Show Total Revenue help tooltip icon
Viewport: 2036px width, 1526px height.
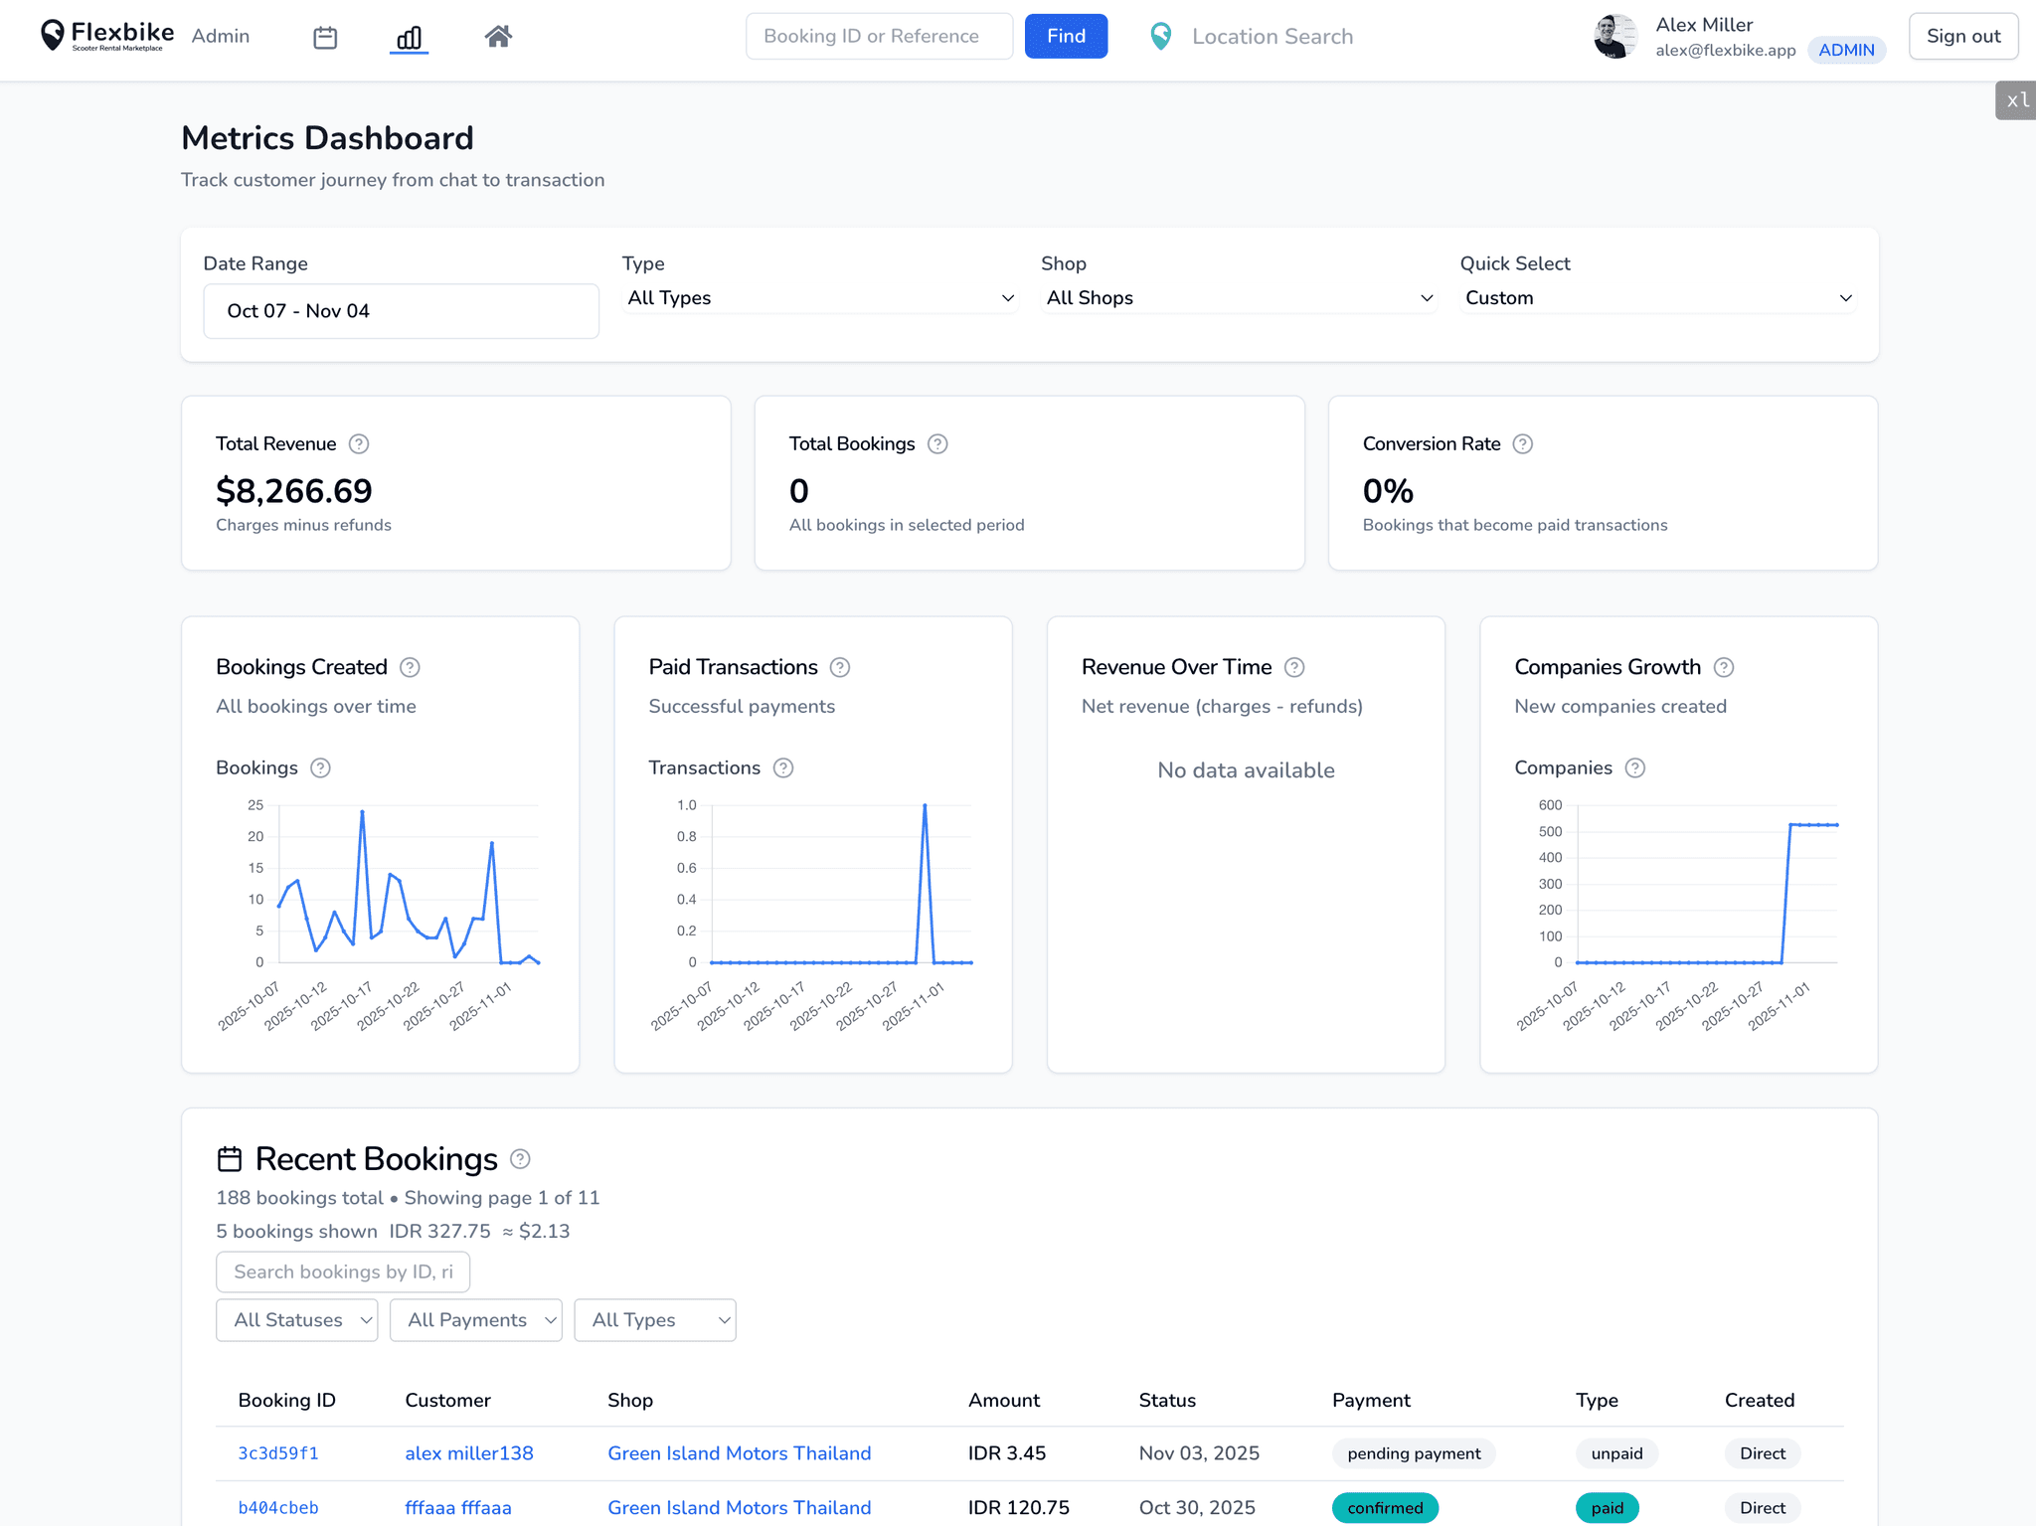pyautogui.click(x=359, y=444)
